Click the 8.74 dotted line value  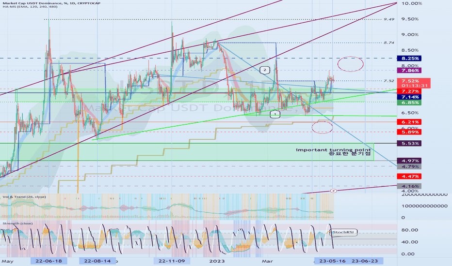click(389, 43)
